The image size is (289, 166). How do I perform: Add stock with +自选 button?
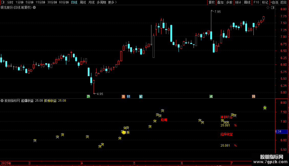point(274,2)
